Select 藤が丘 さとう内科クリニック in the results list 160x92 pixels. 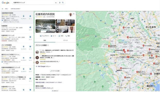pos(11,55)
